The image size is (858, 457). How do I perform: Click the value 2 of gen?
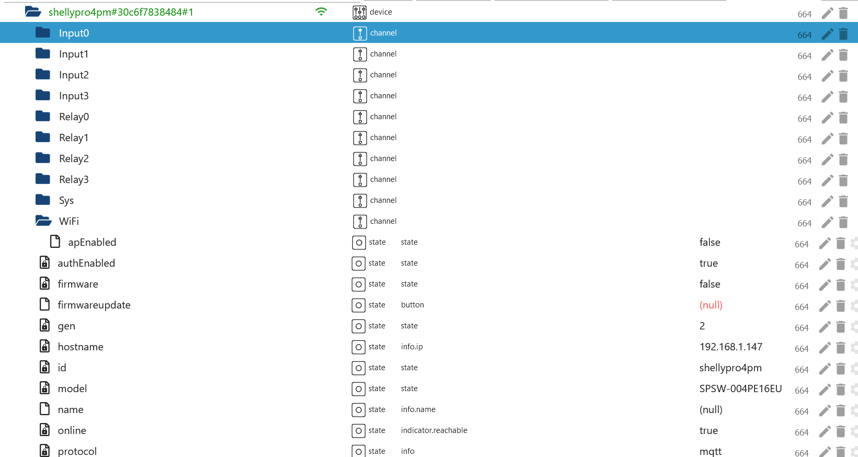coord(702,326)
